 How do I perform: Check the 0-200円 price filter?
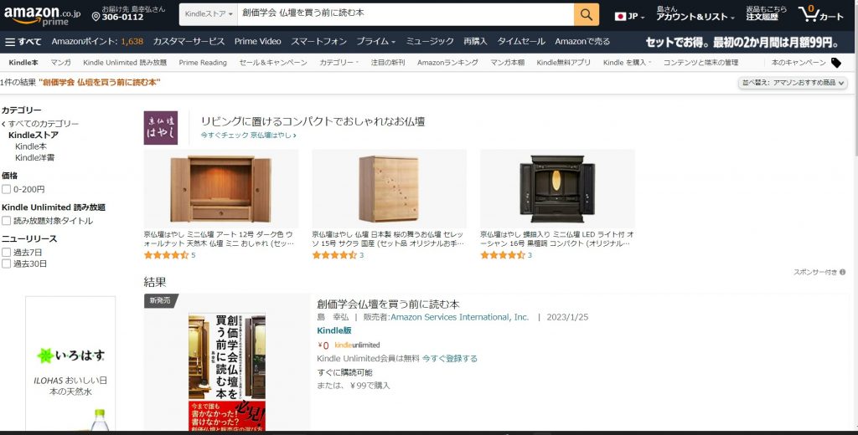(6, 189)
